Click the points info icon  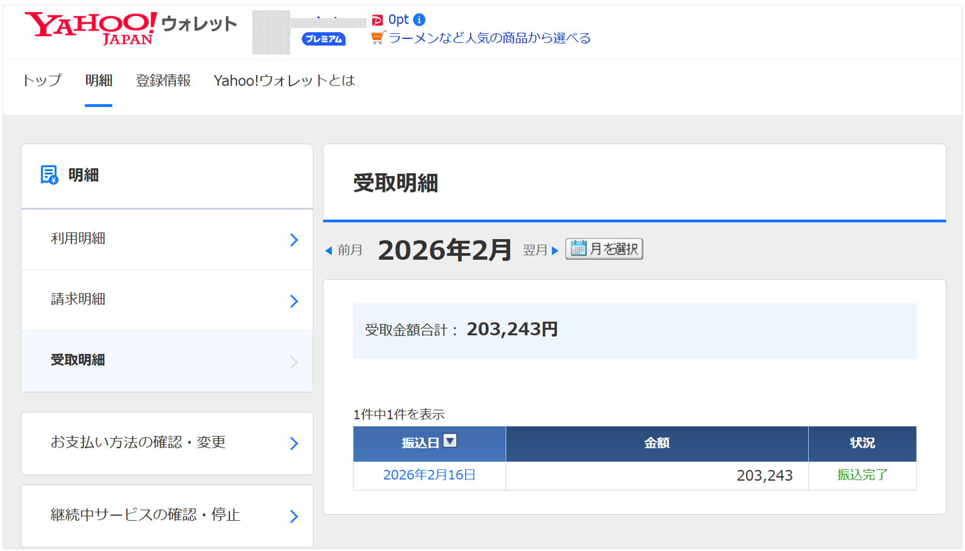419,20
